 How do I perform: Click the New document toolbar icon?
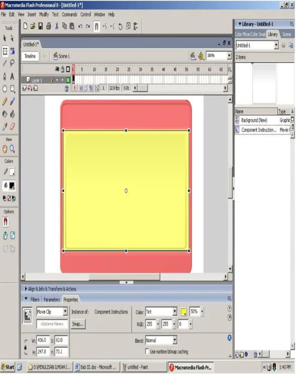tap(25, 26)
